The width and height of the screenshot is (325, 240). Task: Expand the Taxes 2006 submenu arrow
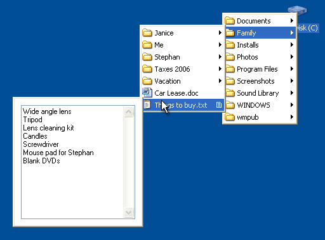(x=220, y=69)
